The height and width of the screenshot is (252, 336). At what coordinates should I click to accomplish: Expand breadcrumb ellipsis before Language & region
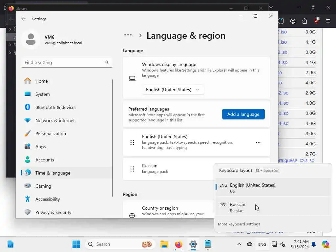coord(128,35)
